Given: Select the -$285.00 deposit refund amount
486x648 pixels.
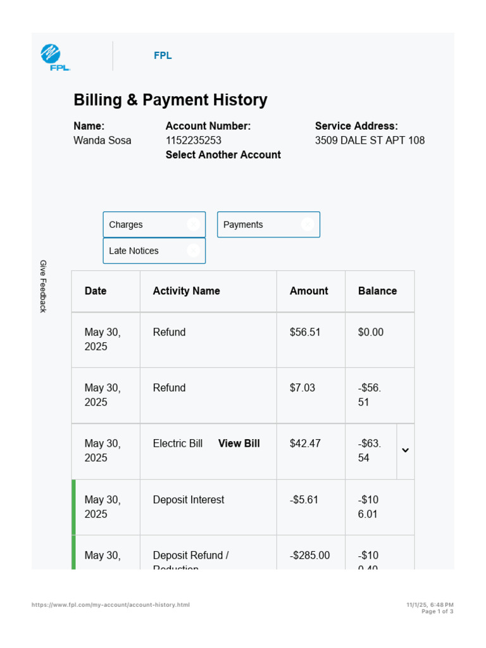Looking at the screenshot, I should pyautogui.click(x=309, y=555).
